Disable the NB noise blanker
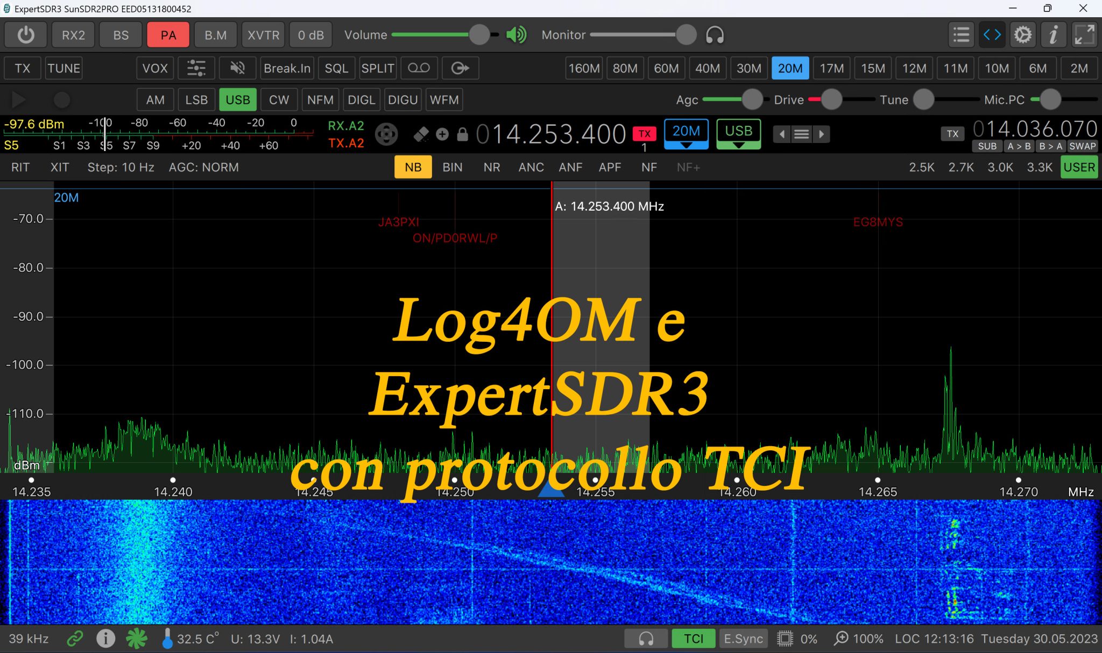This screenshot has width=1102, height=653. point(413,167)
